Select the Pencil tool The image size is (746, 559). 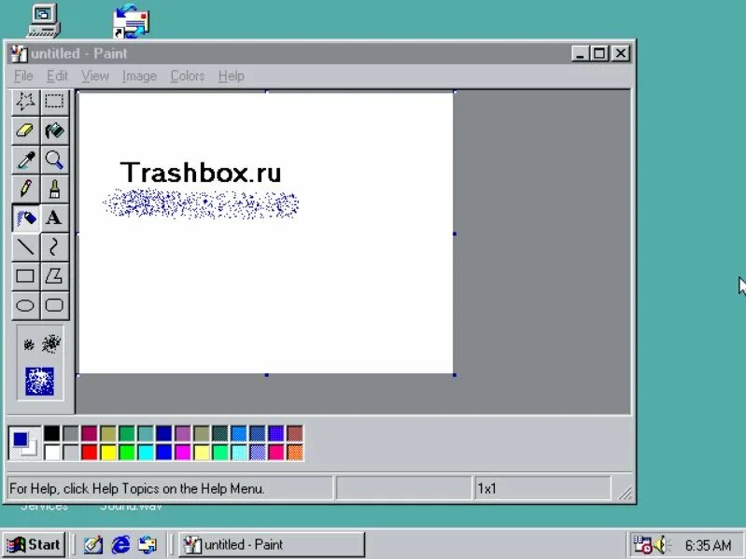[x=26, y=189]
